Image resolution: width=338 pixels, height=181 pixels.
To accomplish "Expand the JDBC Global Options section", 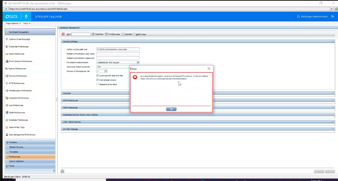I will [x=332, y=122].
